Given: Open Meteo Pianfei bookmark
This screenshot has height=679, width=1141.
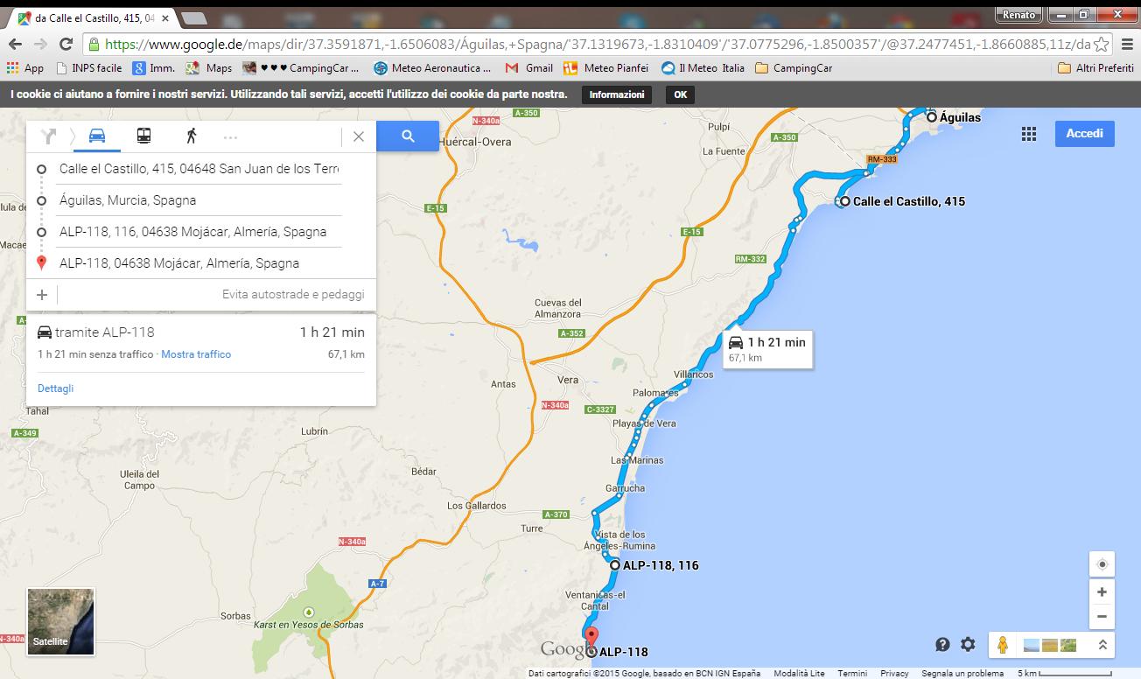Looking at the screenshot, I should tap(606, 67).
